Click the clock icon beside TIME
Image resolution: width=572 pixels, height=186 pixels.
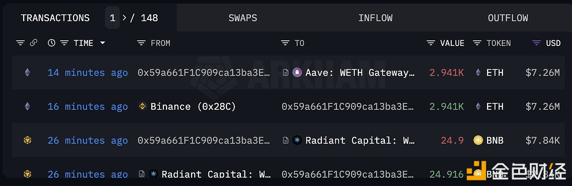pos(51,43)
